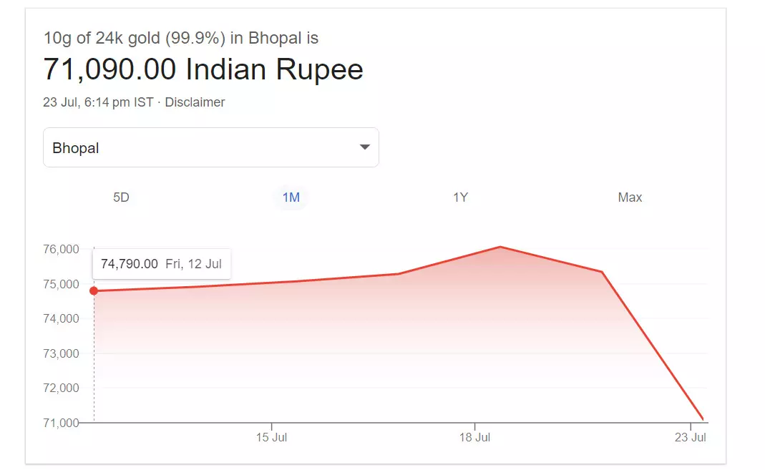Select the 1M range tab
Screen dimensions: 765x470
(291, 197)
